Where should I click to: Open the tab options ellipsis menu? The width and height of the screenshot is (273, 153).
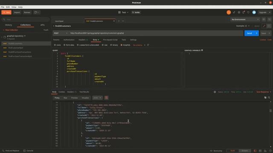click(x=123, y=21)
